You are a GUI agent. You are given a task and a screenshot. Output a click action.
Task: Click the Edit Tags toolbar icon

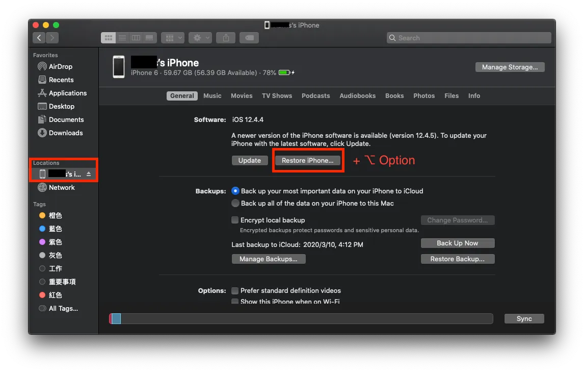[x=249, y=38]
